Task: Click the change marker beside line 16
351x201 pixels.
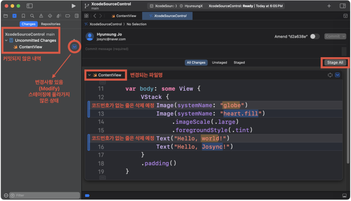Action: pyautogui.click(x=89, y=142)
